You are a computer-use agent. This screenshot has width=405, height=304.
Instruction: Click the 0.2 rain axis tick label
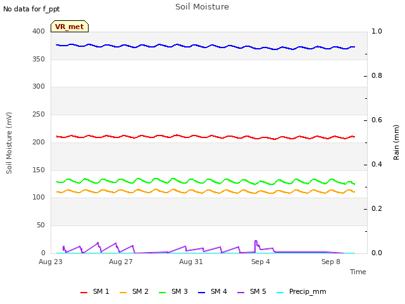click(x=377, y=208)
